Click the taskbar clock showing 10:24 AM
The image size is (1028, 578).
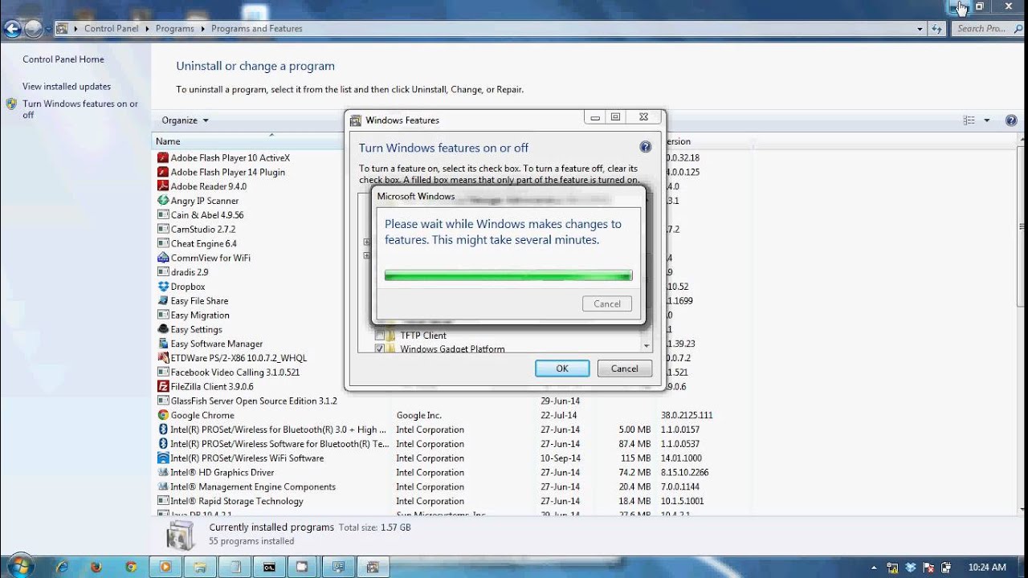point(987,568)
